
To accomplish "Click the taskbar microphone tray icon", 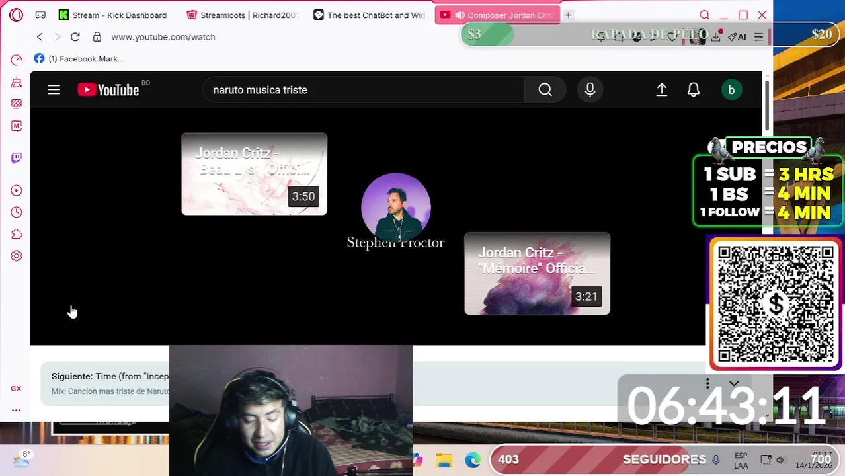I will coord(716,460).
